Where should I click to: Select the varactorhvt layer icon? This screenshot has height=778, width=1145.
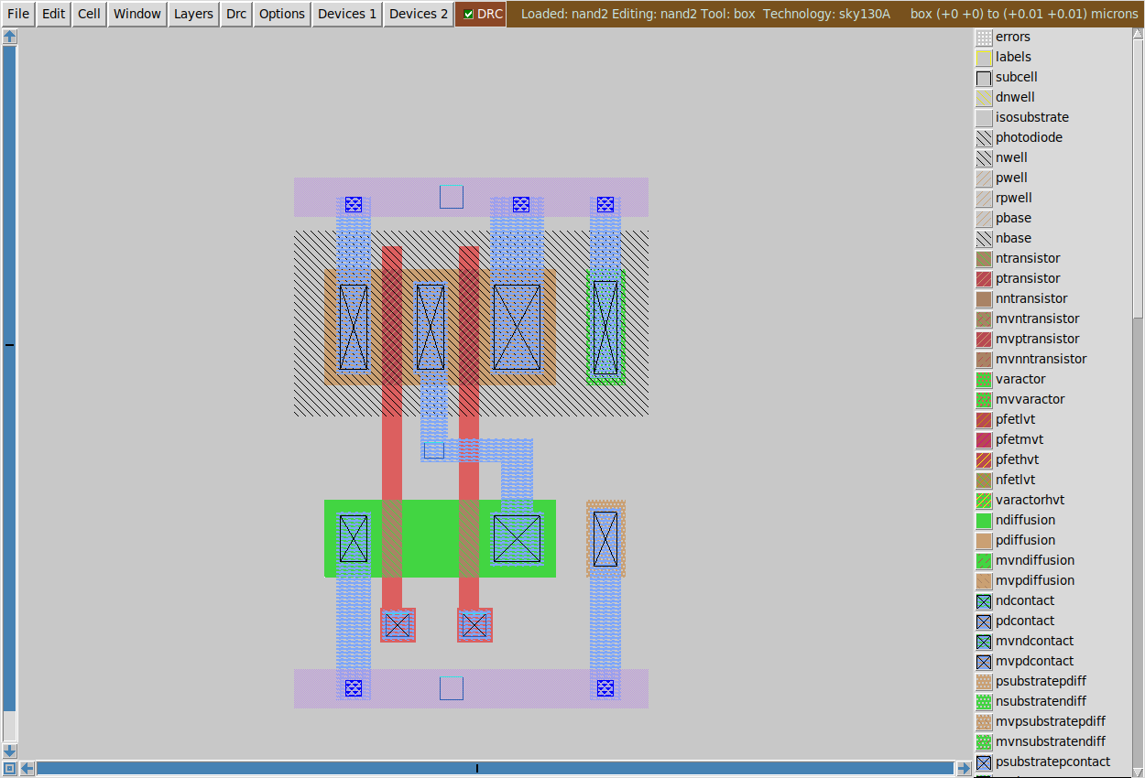click(x=984, y=501)
